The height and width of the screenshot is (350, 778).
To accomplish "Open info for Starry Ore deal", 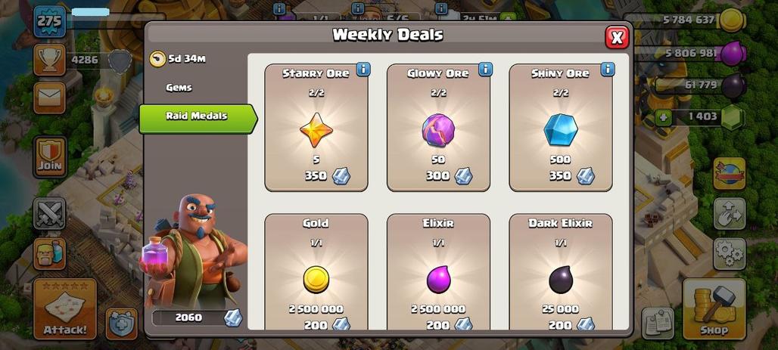I will (363, 70).
